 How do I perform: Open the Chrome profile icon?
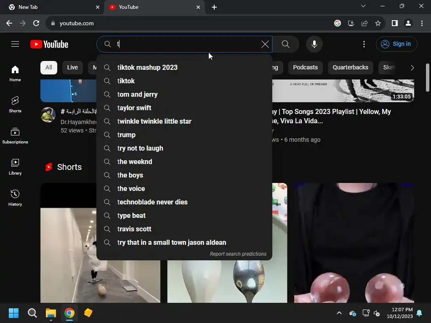(x=408, y=24)
